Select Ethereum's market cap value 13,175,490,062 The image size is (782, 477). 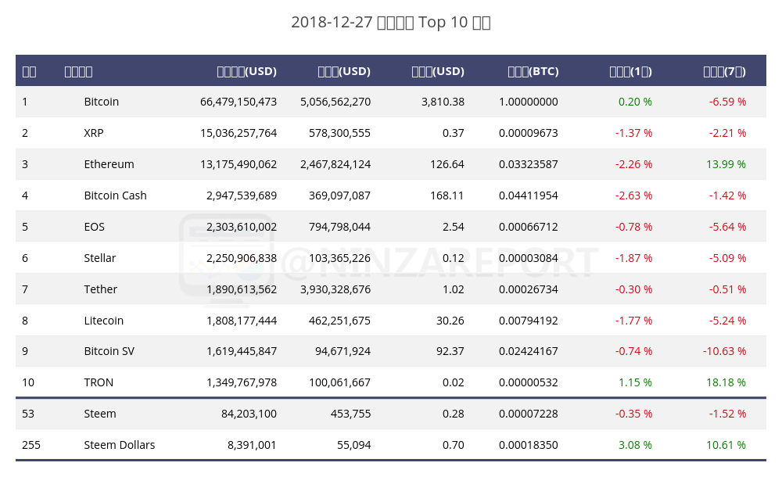pos(239,164)
